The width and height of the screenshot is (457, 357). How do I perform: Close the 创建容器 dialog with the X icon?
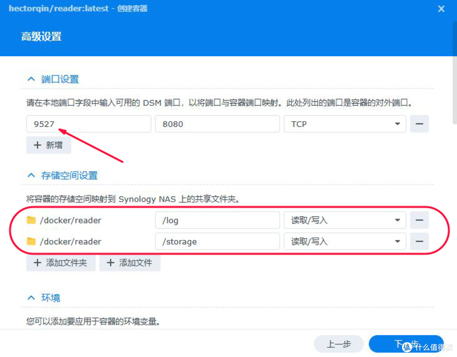pyautogui.click(x=441, y=8)
